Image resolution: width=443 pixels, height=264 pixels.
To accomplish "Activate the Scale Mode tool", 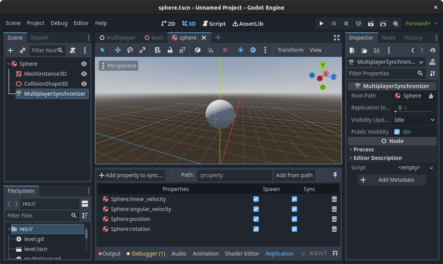I will (x=142, y=50).
